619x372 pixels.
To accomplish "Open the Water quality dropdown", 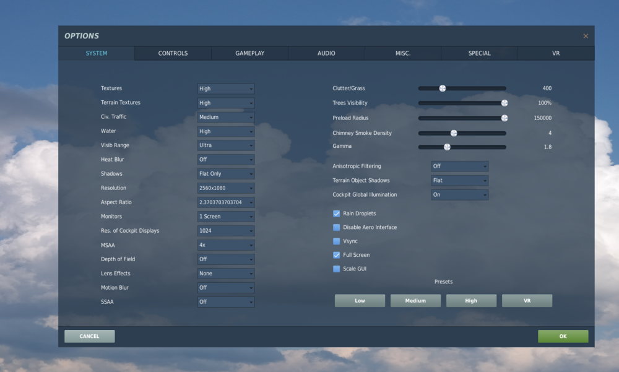I will 226,131.
